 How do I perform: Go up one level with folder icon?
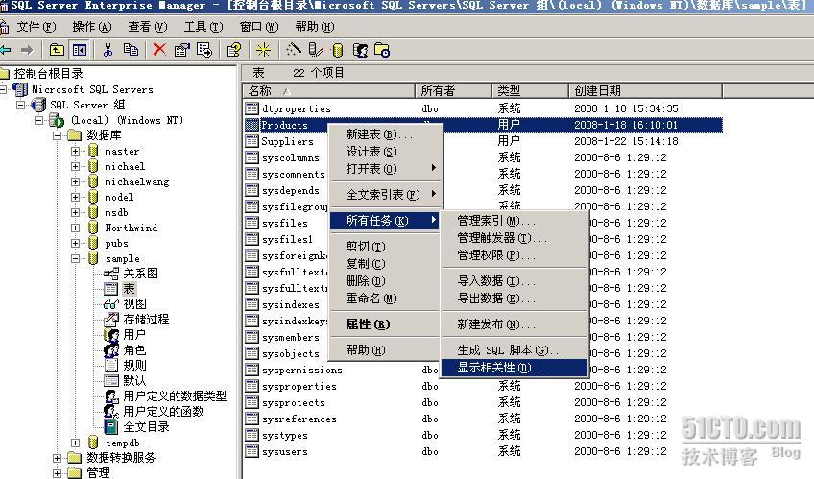(x=57, y=50)
